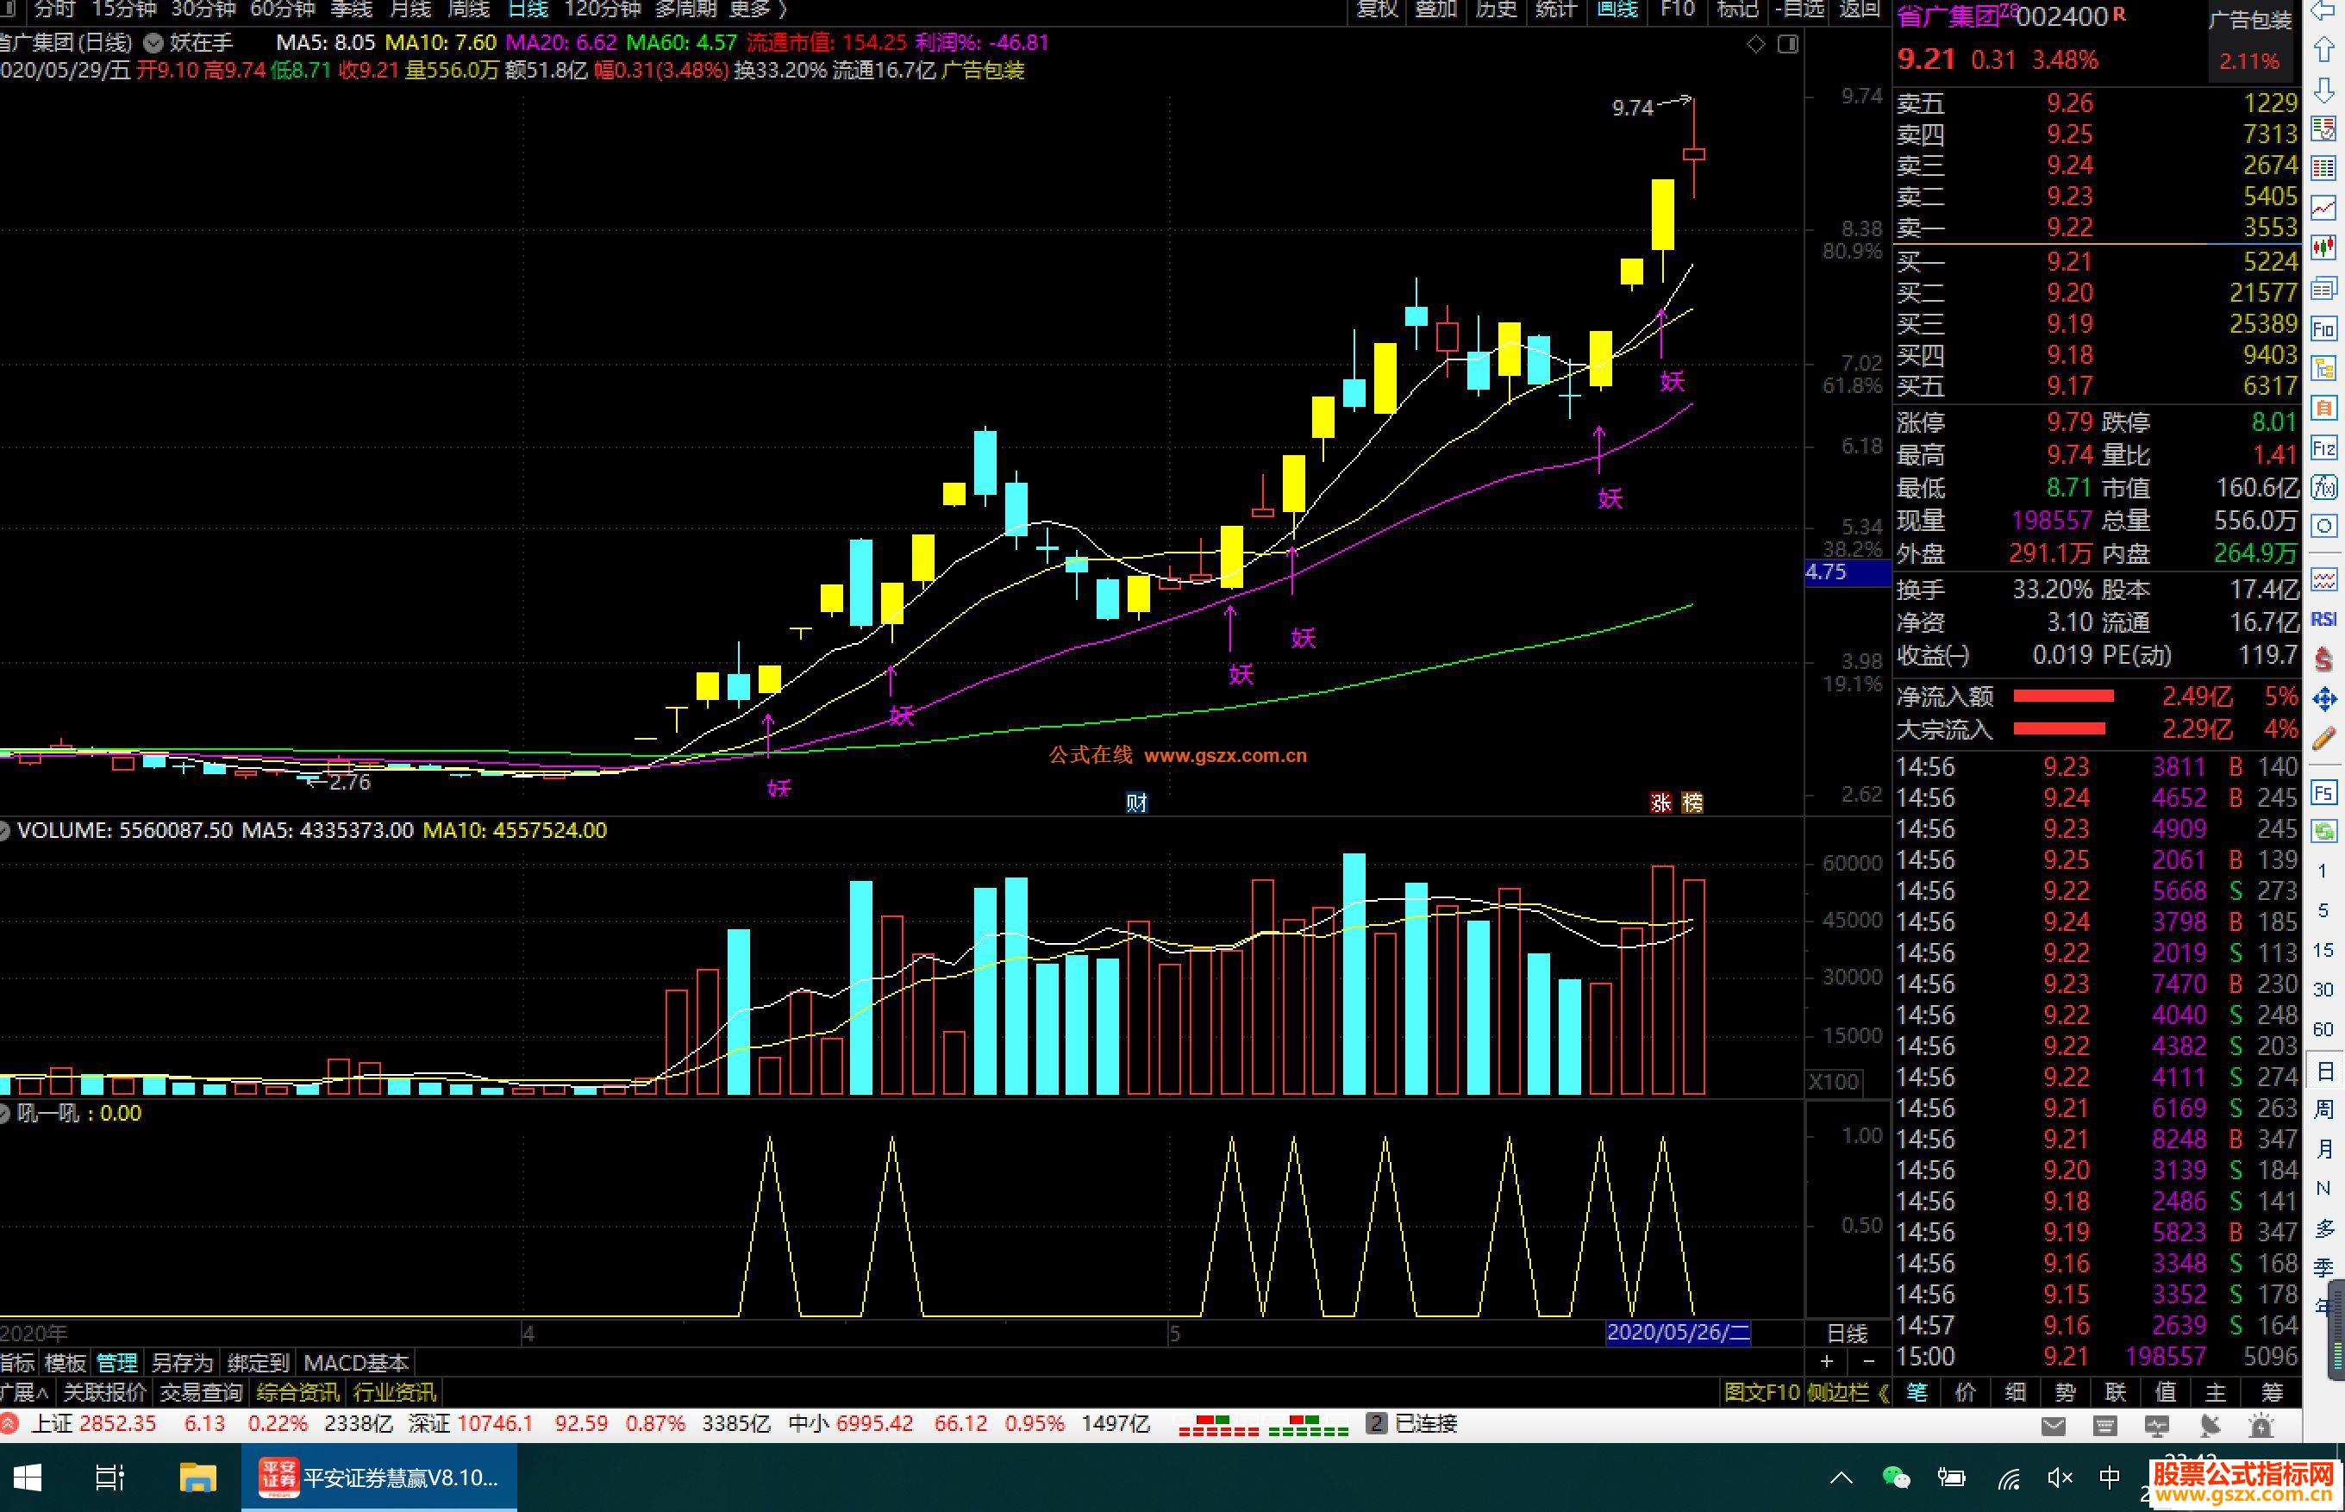Open the keyboard wizard icon in status bar

pos(2104,1426)
